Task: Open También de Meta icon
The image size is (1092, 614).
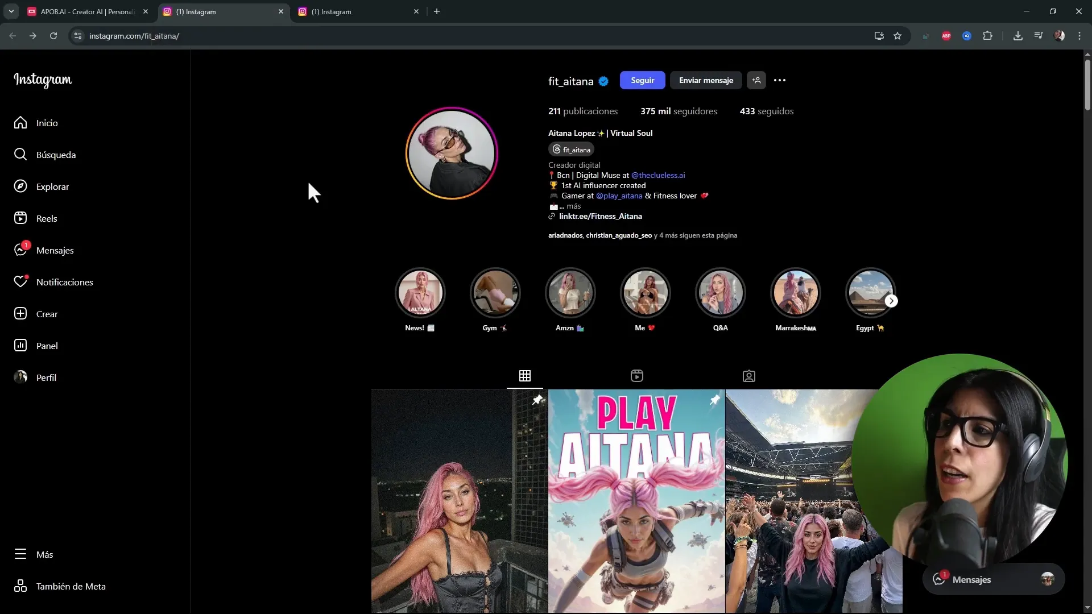Action: (x=20, y=586)
